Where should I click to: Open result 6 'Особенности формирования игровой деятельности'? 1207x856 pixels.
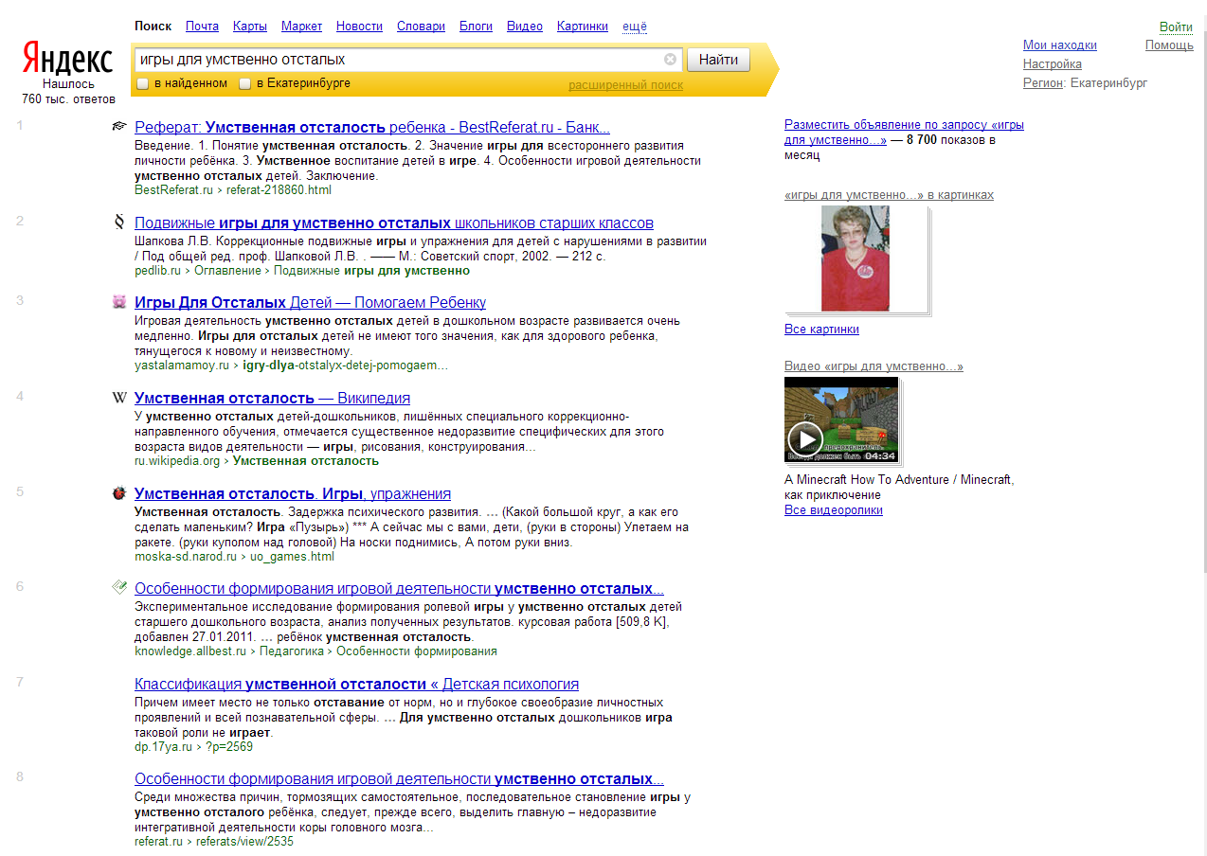click(x=399, y=589)
